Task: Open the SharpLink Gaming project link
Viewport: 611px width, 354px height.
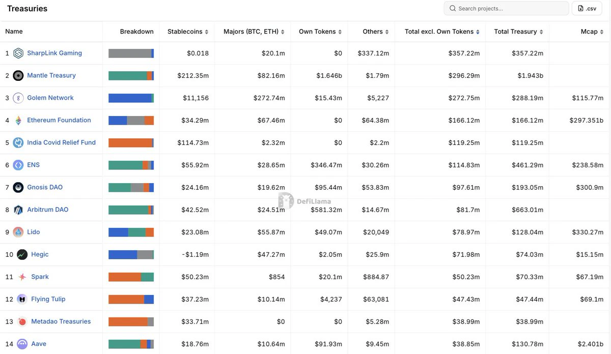Action: click(x=54, y=53)
